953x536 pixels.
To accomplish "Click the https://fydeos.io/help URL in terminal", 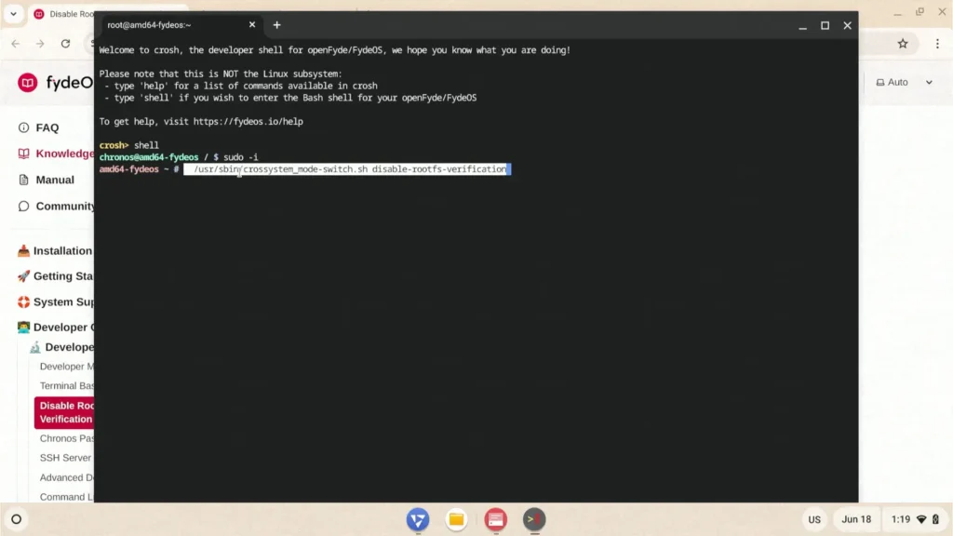I will [x=248, y=122].
